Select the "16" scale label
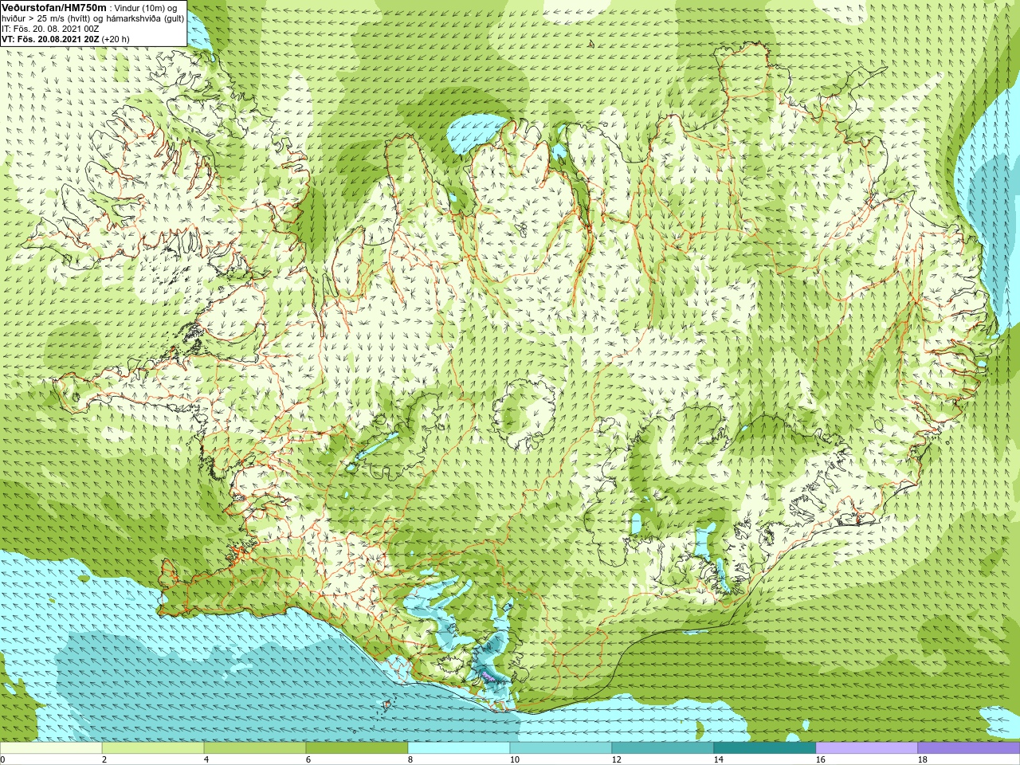Viewport: 1020px width, 765px height. pyautogui.click(x=820, y=759)
